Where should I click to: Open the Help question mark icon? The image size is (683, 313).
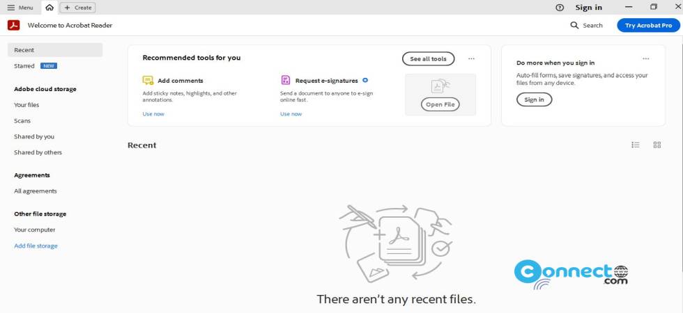click(x=560, y=8)
